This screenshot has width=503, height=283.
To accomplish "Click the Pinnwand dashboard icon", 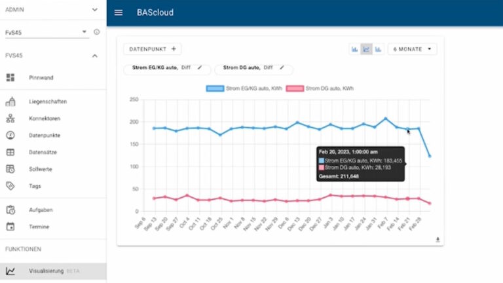I will [10, 77].
